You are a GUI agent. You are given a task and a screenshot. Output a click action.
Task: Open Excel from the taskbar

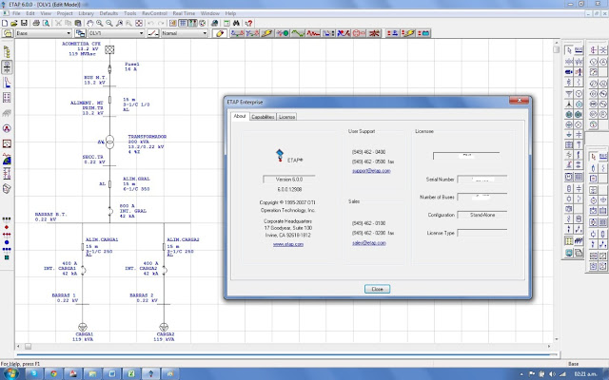click(x=131, y=373)
